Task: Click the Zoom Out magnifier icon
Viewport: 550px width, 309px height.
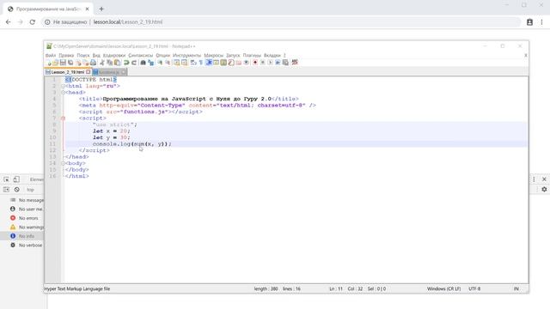Action: [168, 63]
